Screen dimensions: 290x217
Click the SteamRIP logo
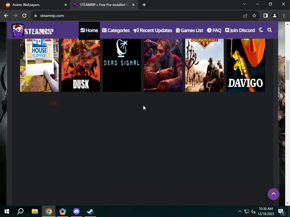32,31
